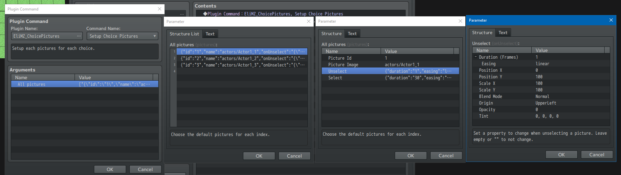Screen dimensions: 621x175
Task: Select the Origin parameter row
Action: 541,103
